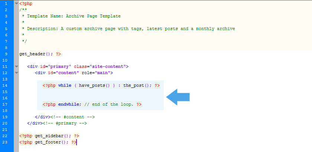Collapse the primary div fold at line 11

pyautogui.click(x=16, y=67)
